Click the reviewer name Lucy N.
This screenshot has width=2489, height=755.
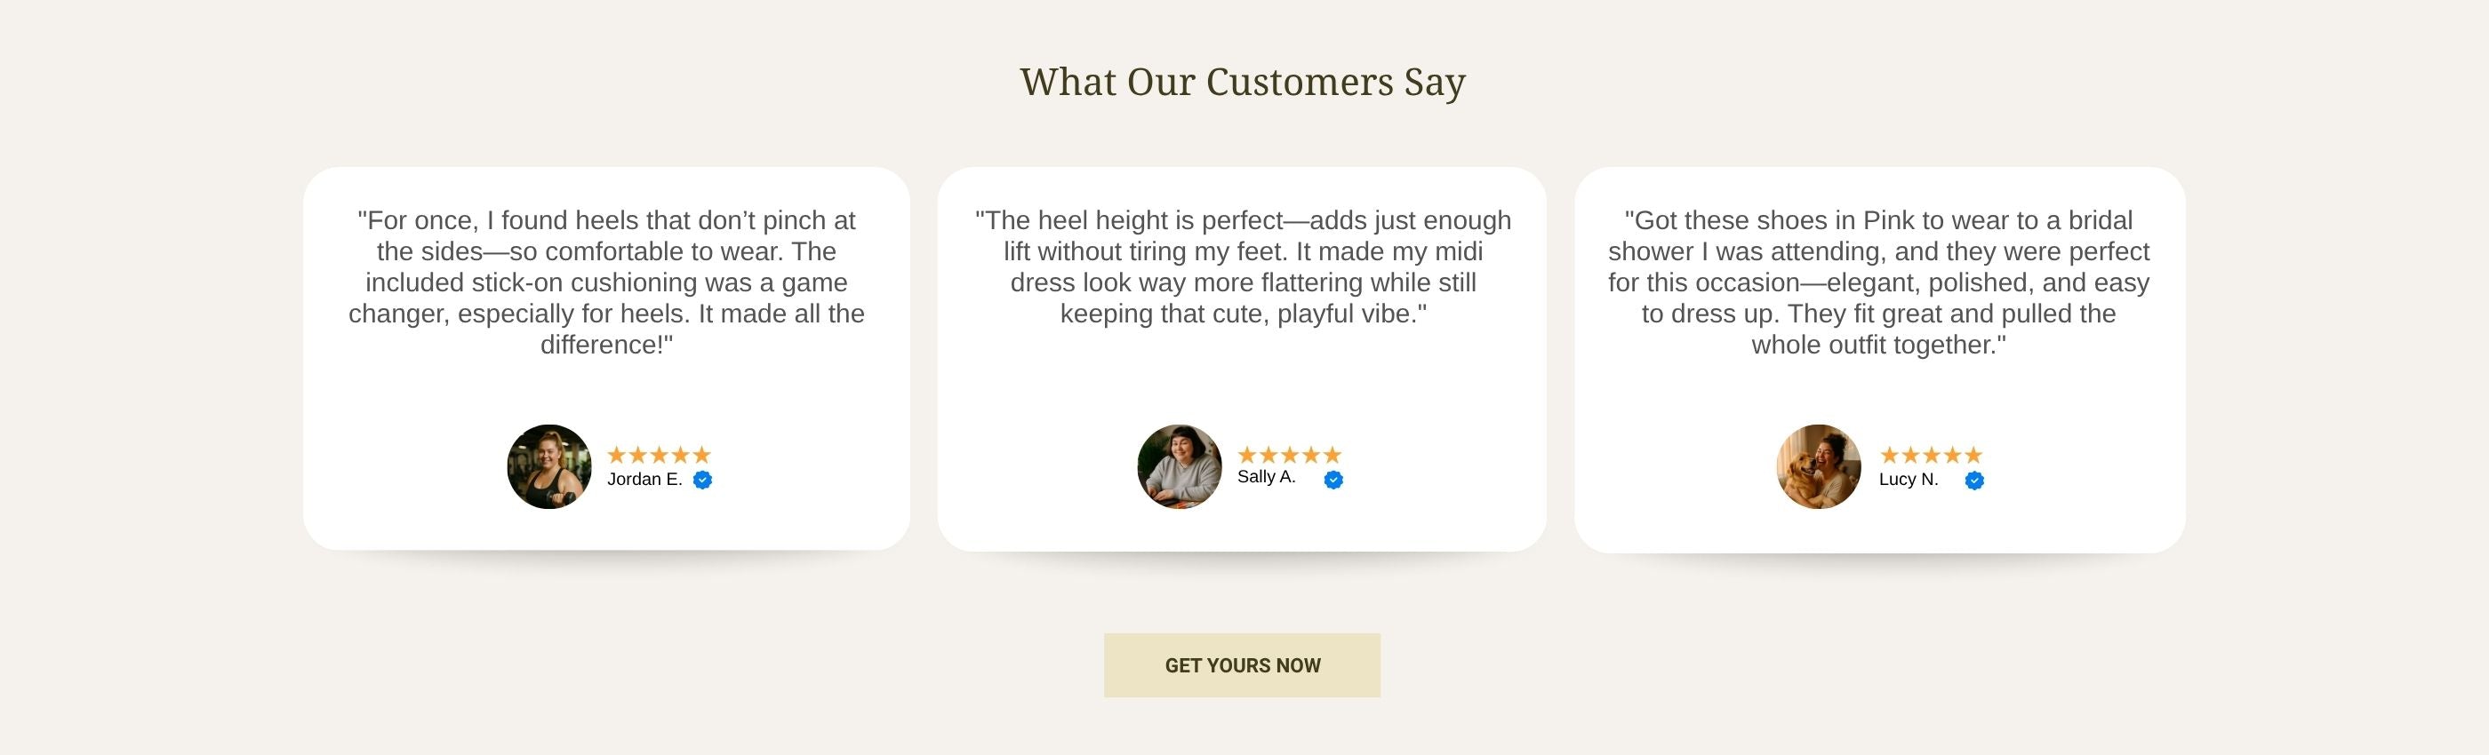(x=1909, y=480)
